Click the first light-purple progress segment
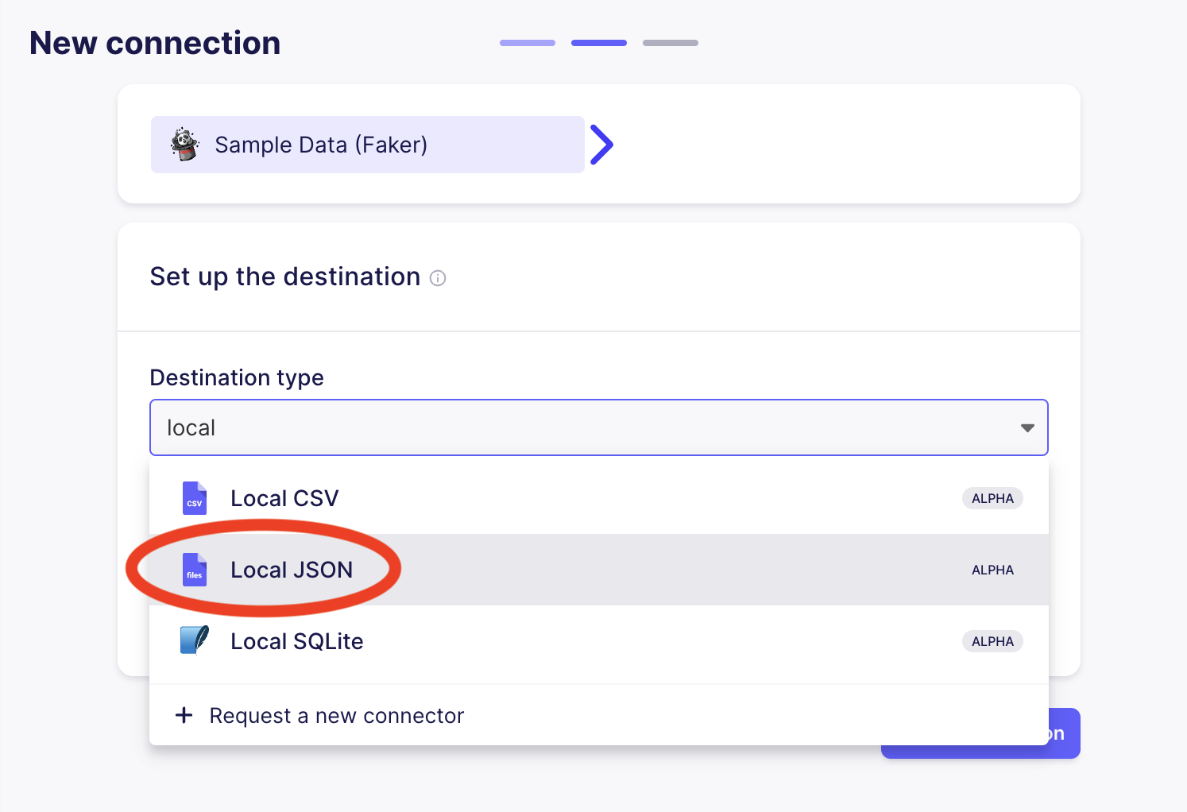 tap(527, 42)
